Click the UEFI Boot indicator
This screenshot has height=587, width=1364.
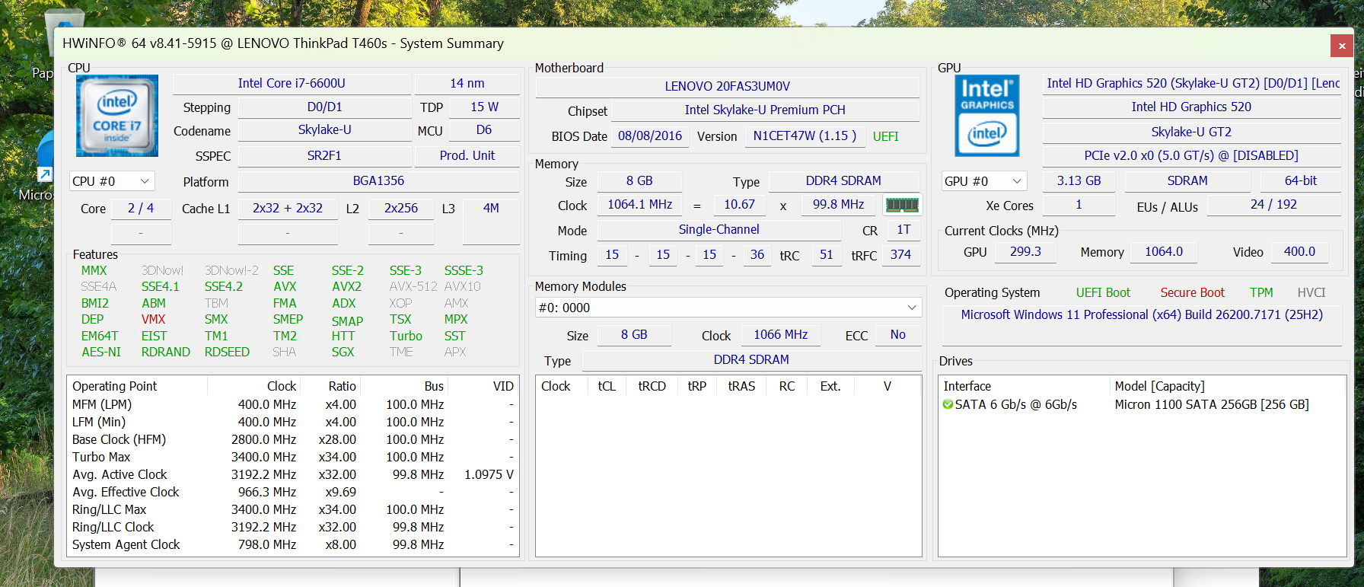click(1103, 292)
